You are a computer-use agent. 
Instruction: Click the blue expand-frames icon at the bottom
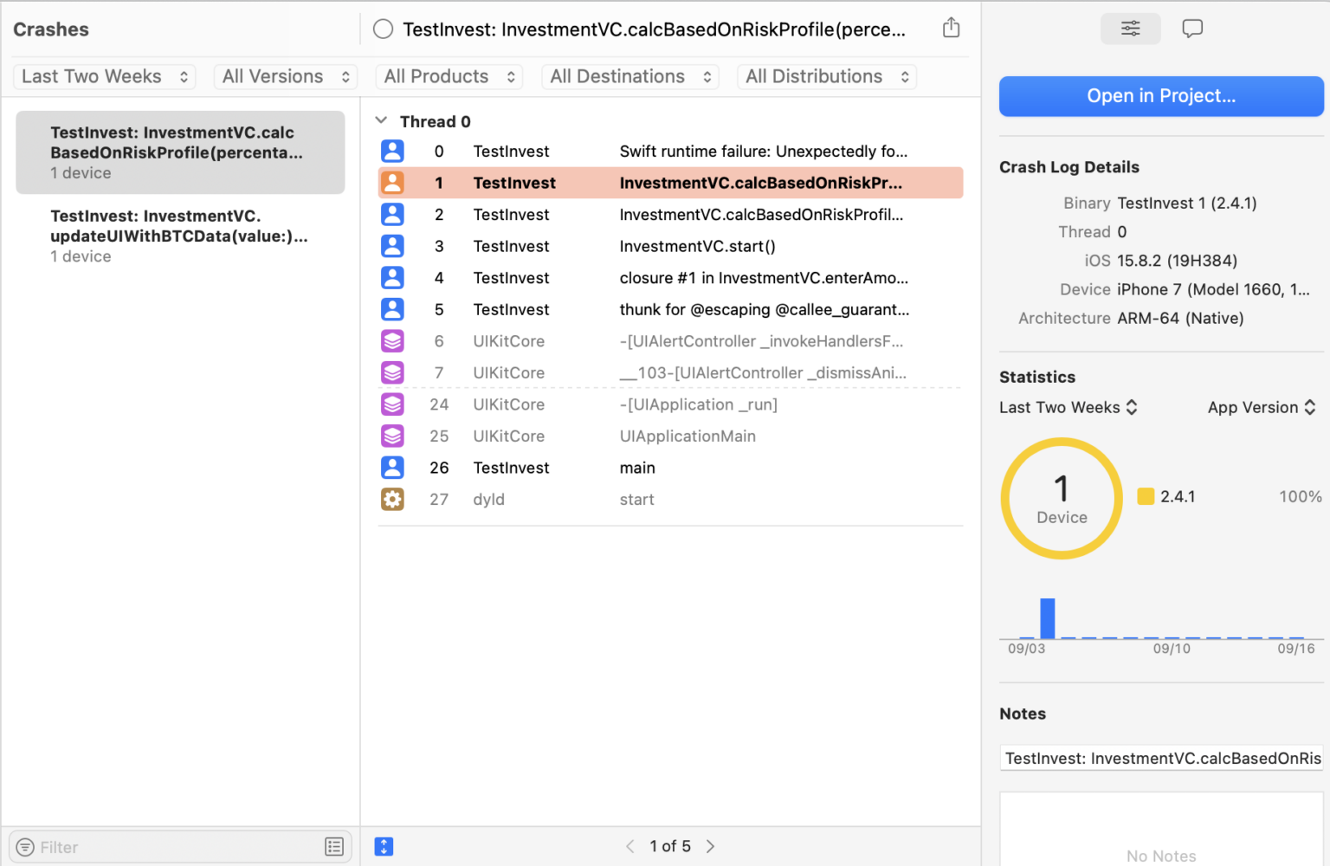point(384,846)
